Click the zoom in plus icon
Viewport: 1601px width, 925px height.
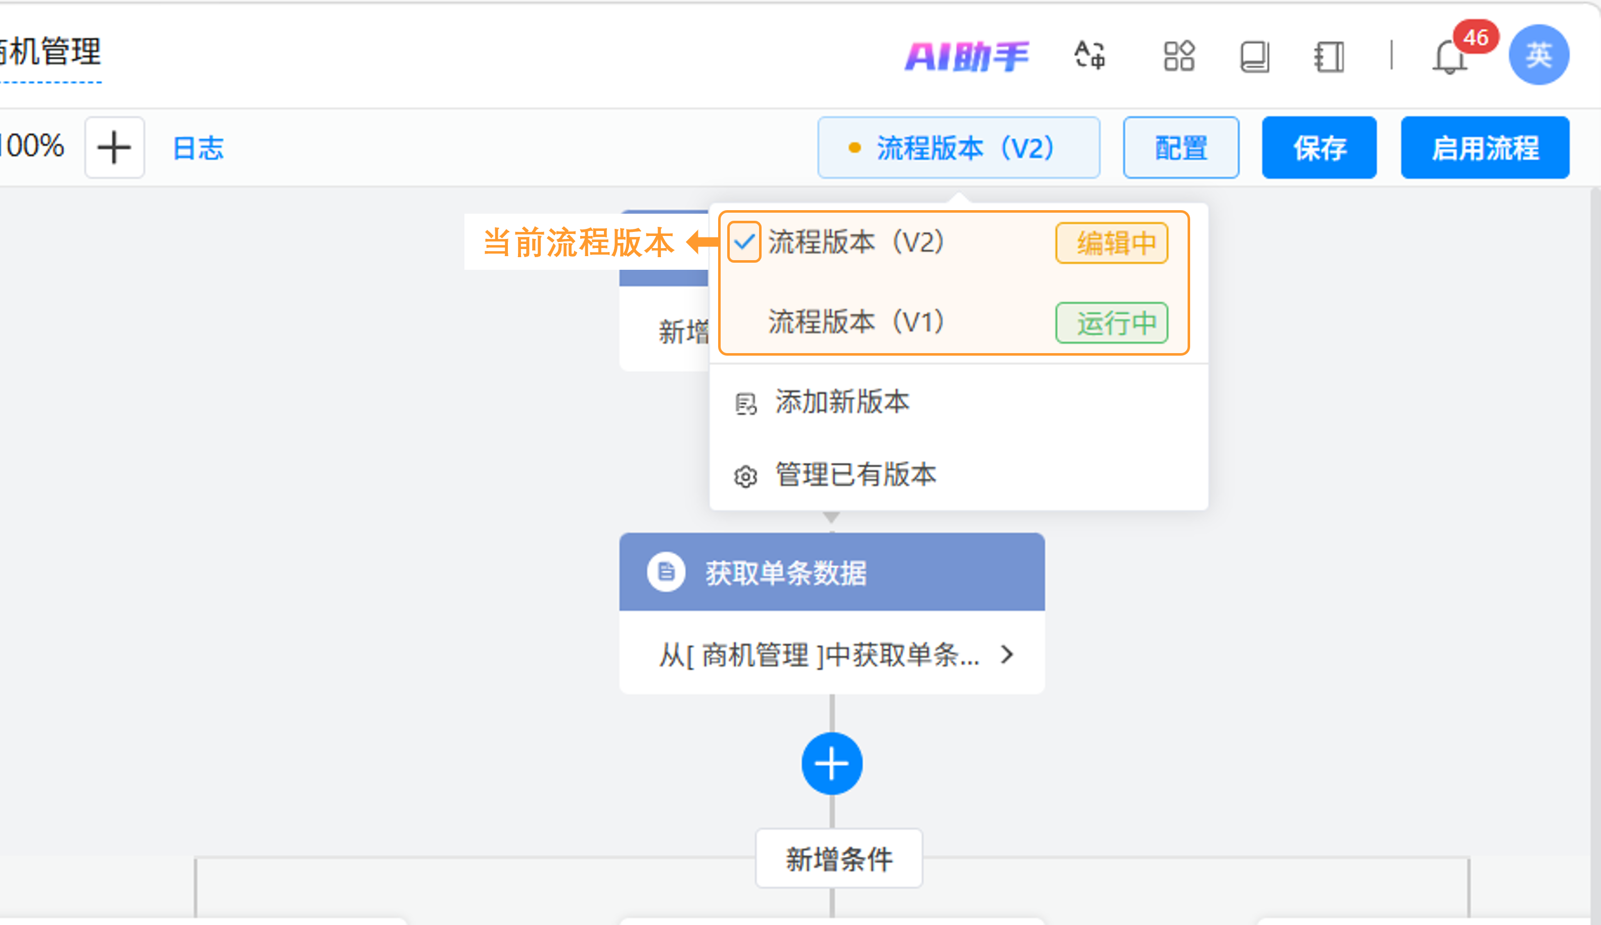[114, 148]
